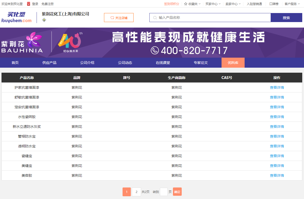View details for 宠安抗菌墙面漆
Screen dimensions: 304x199
(277, 107)
